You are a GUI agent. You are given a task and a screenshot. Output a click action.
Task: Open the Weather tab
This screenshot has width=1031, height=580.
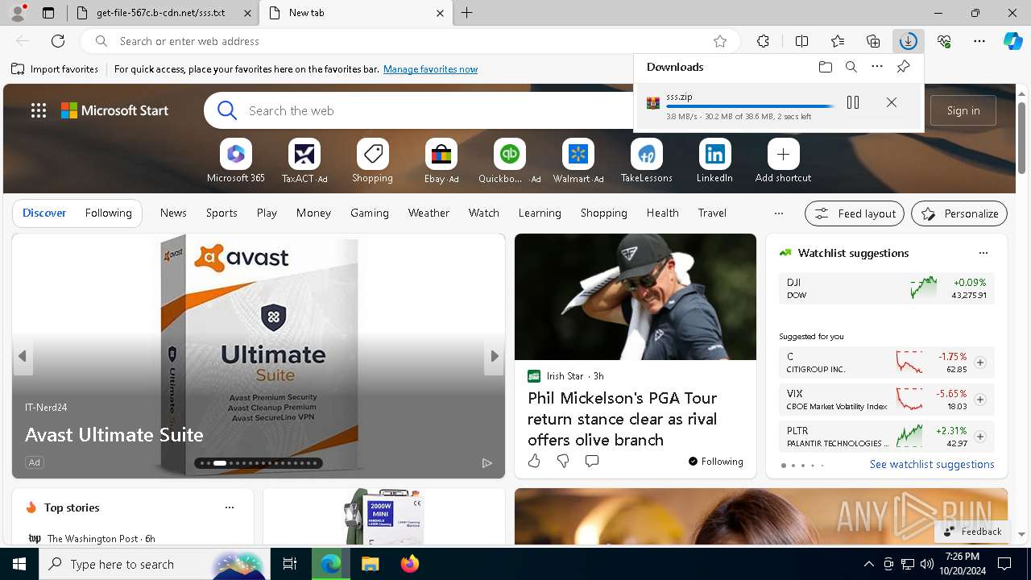coord(429,213)
